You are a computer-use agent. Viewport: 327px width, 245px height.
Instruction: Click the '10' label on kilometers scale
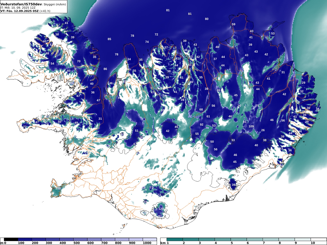(313, 243)
